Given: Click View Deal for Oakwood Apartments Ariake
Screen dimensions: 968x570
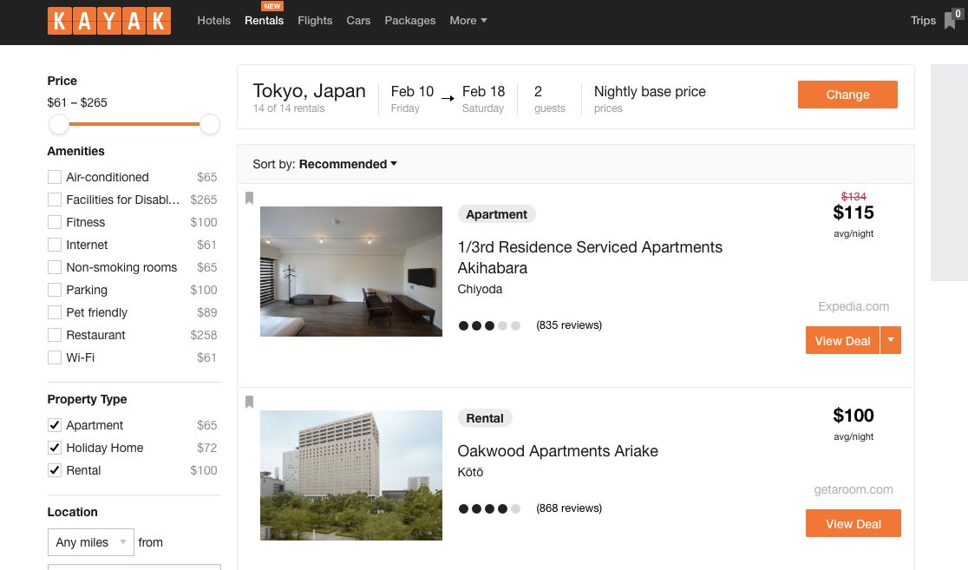Looking at the screenshot, I should click(x=854, y=523).
